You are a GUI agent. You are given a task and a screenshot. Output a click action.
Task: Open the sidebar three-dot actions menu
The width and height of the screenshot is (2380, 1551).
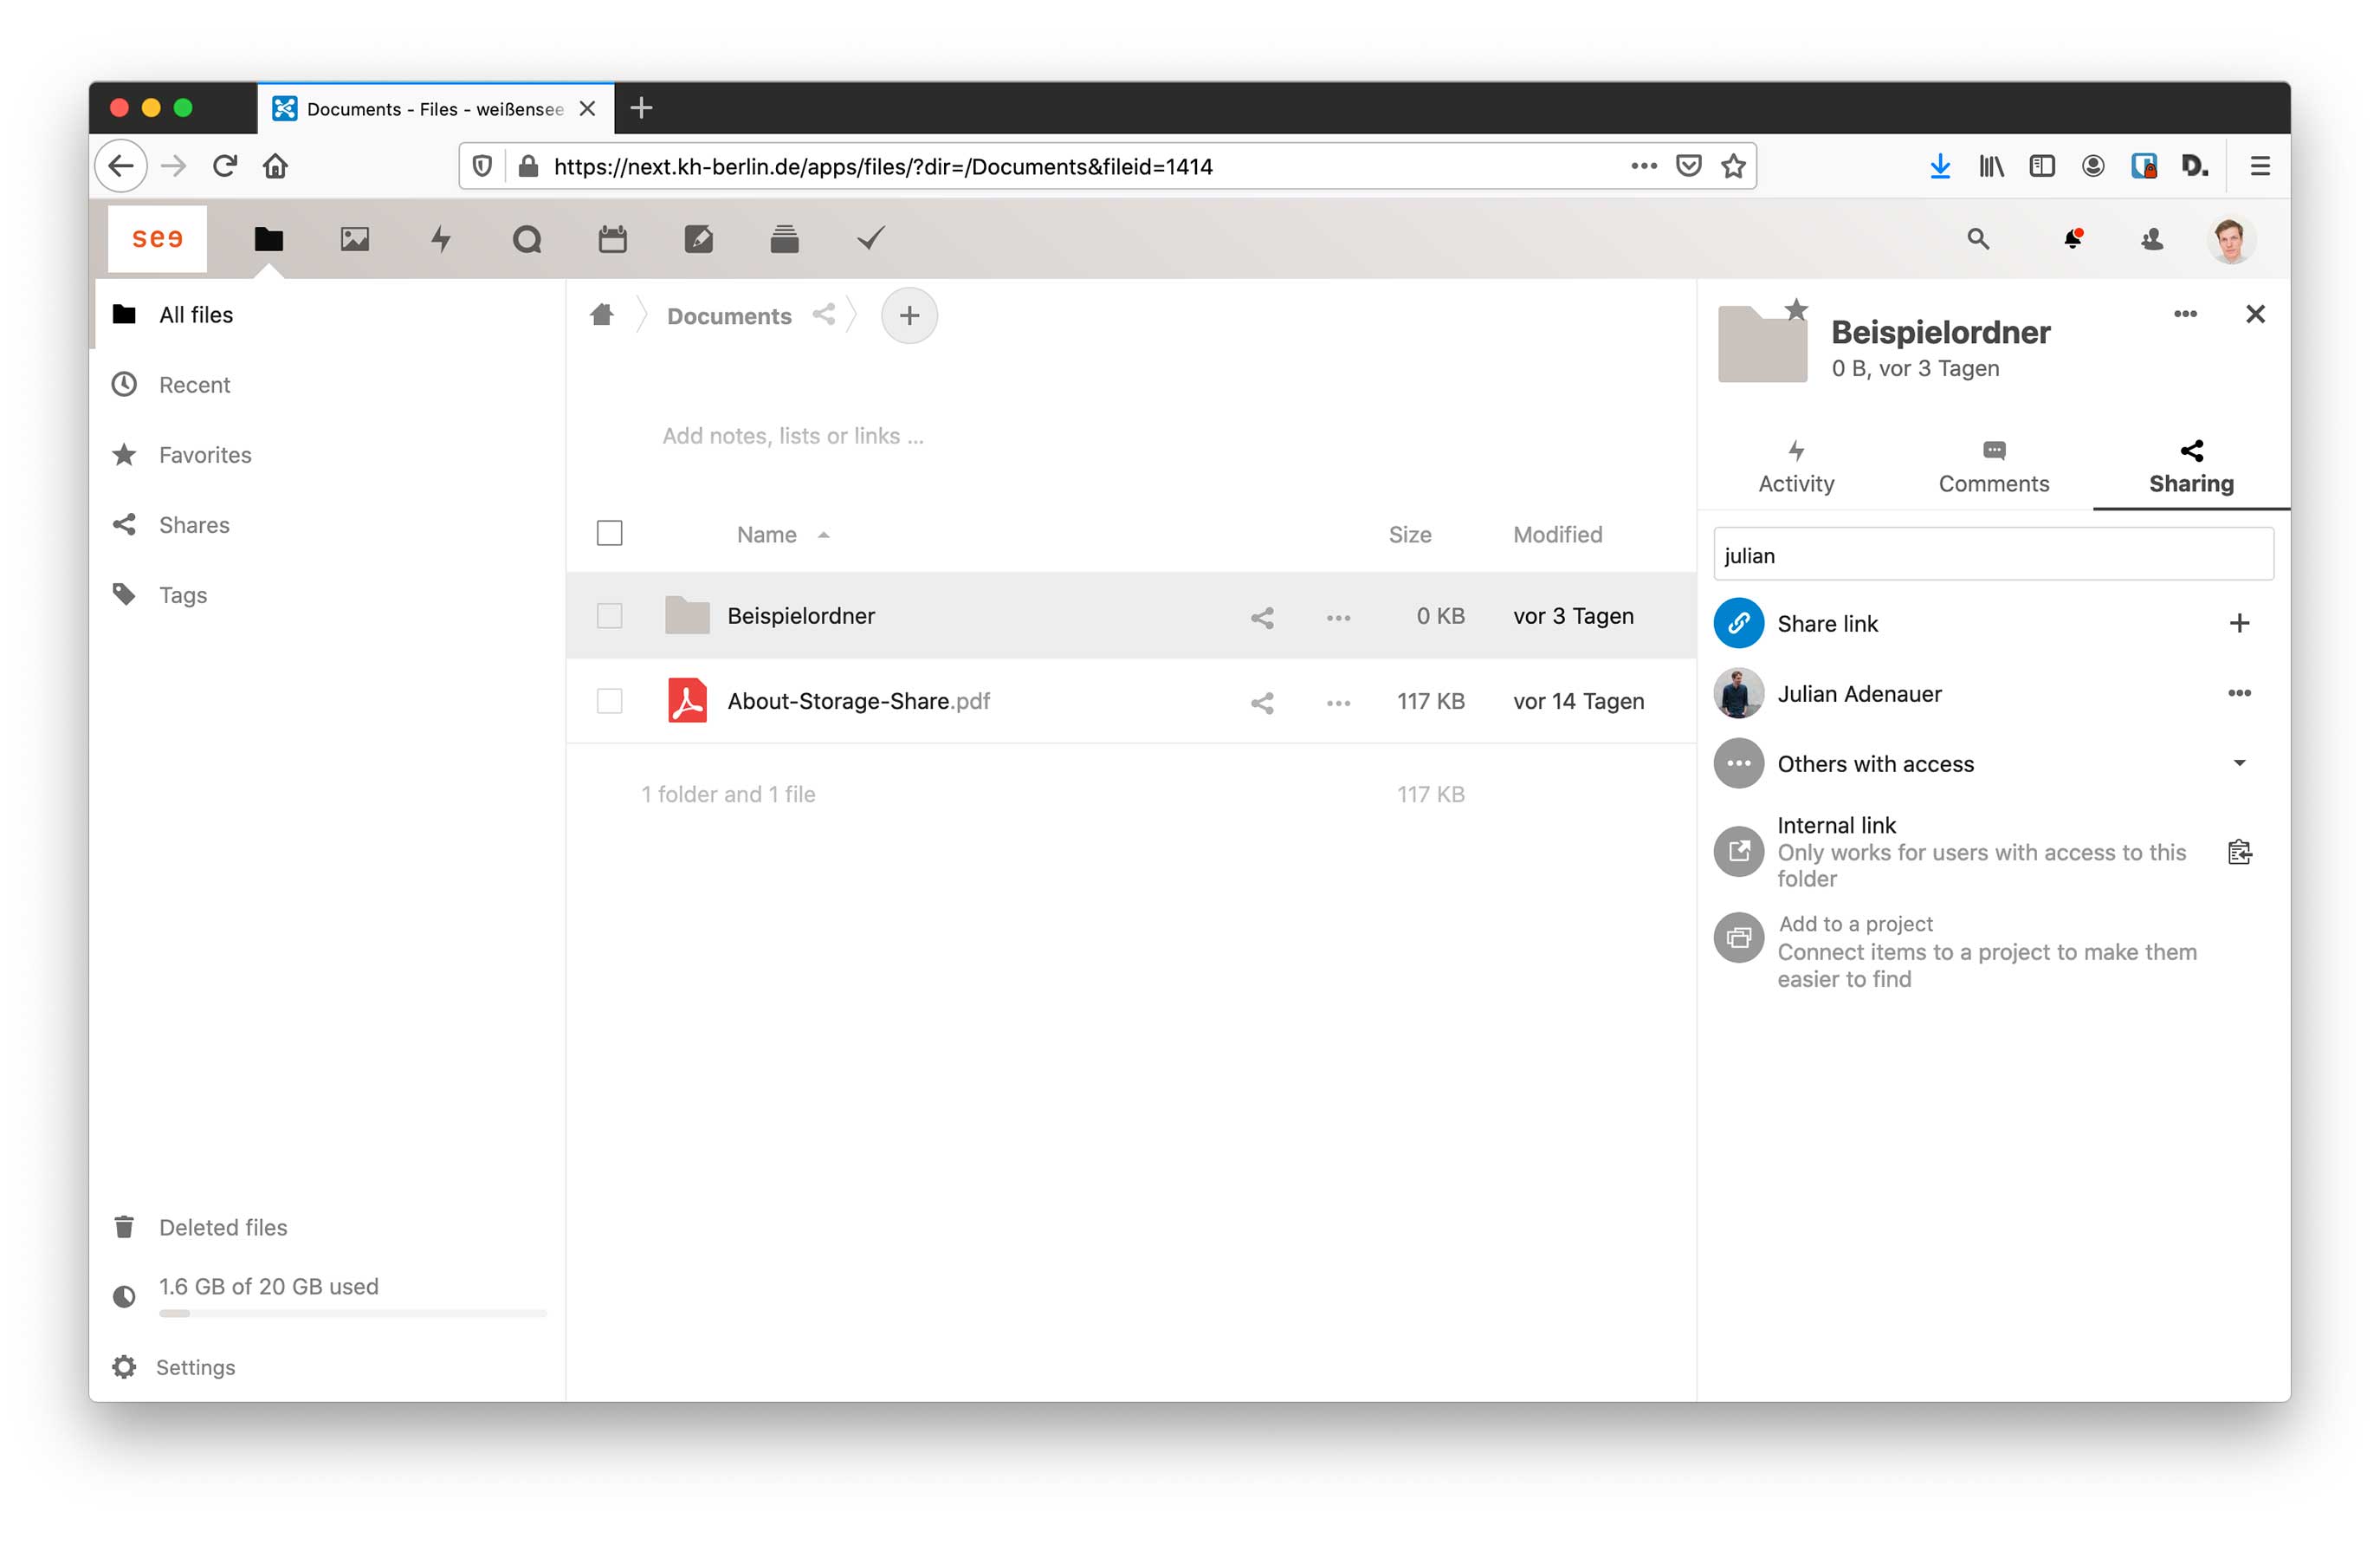(2185, 315)
